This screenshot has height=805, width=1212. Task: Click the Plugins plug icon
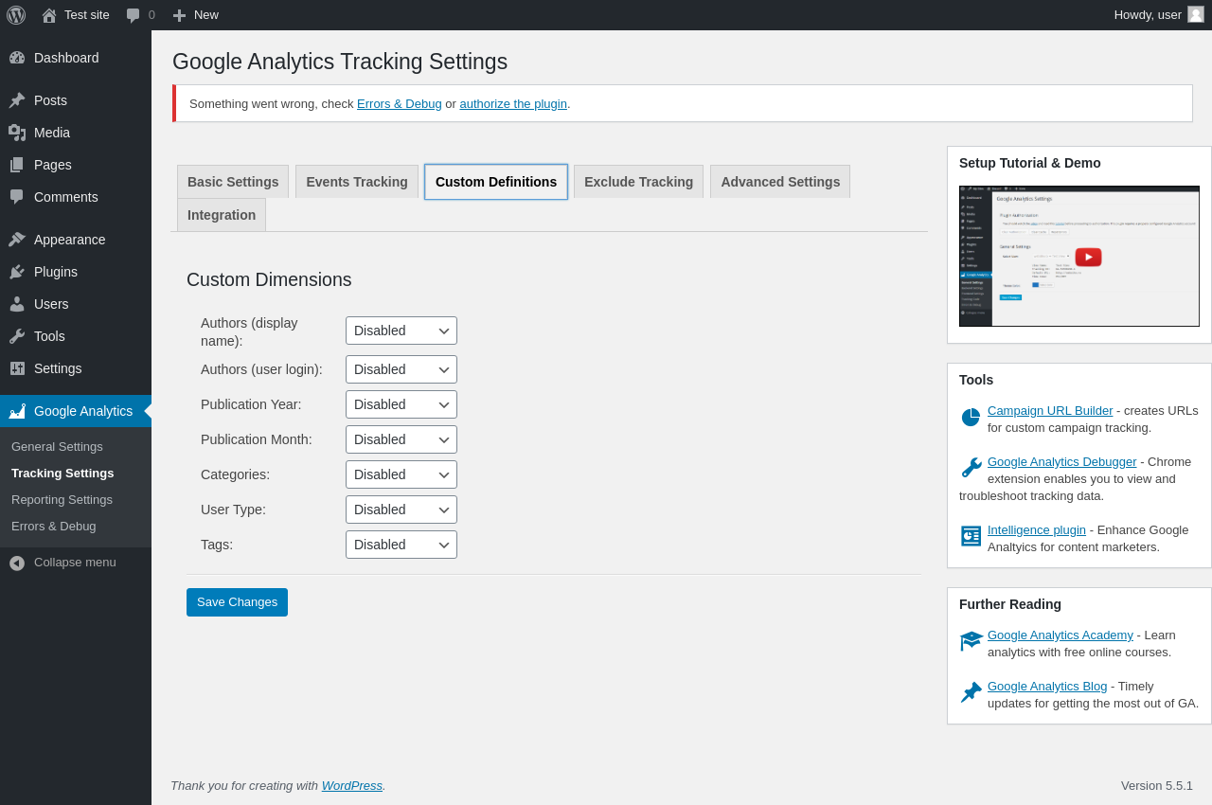(17, 272)
